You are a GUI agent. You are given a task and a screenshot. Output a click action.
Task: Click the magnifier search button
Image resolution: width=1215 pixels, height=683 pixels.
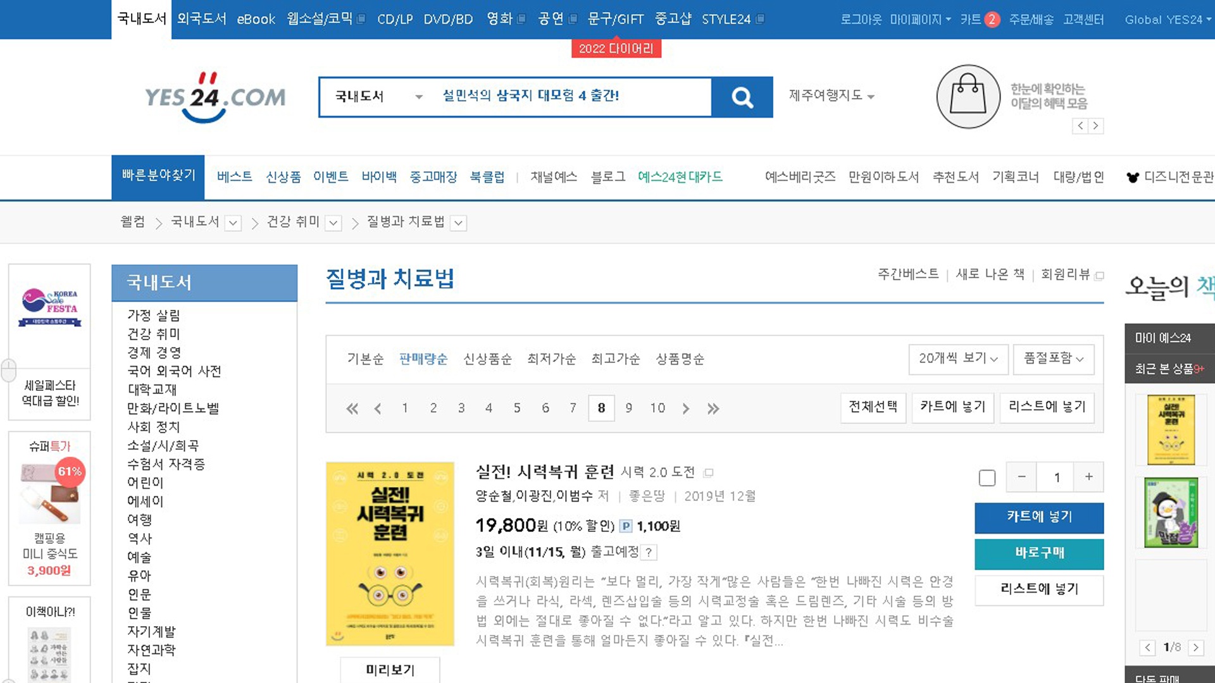742,97
